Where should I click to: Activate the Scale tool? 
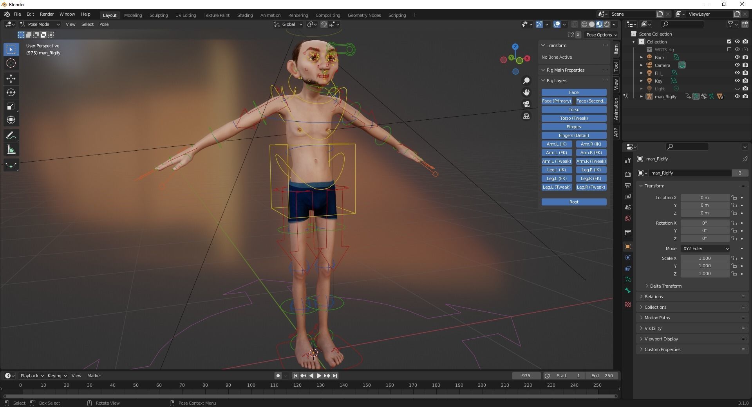click(x=11, y=106)
